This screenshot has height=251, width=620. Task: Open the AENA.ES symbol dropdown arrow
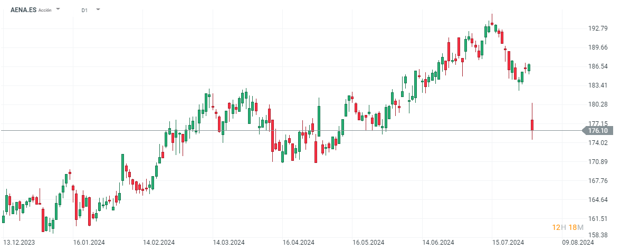(x=58, y=9)
